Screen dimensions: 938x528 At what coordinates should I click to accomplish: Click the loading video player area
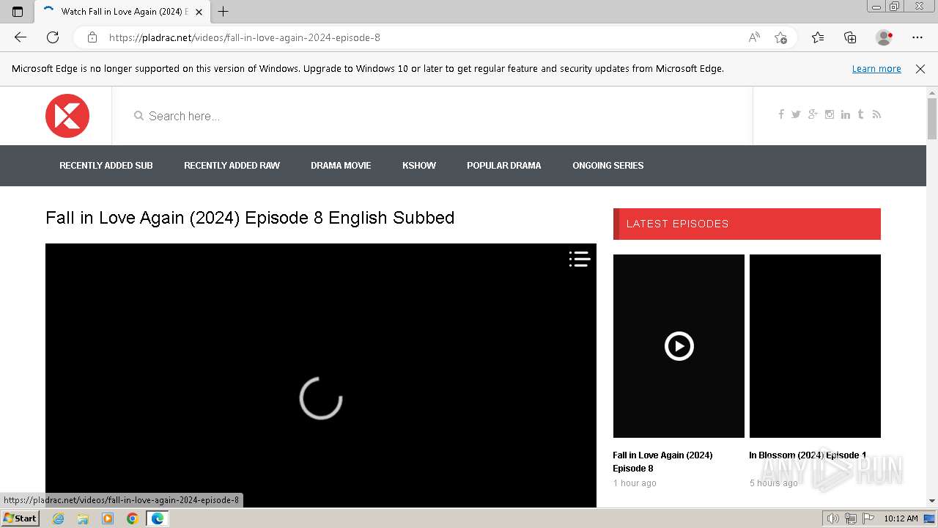tap(321, 375)
